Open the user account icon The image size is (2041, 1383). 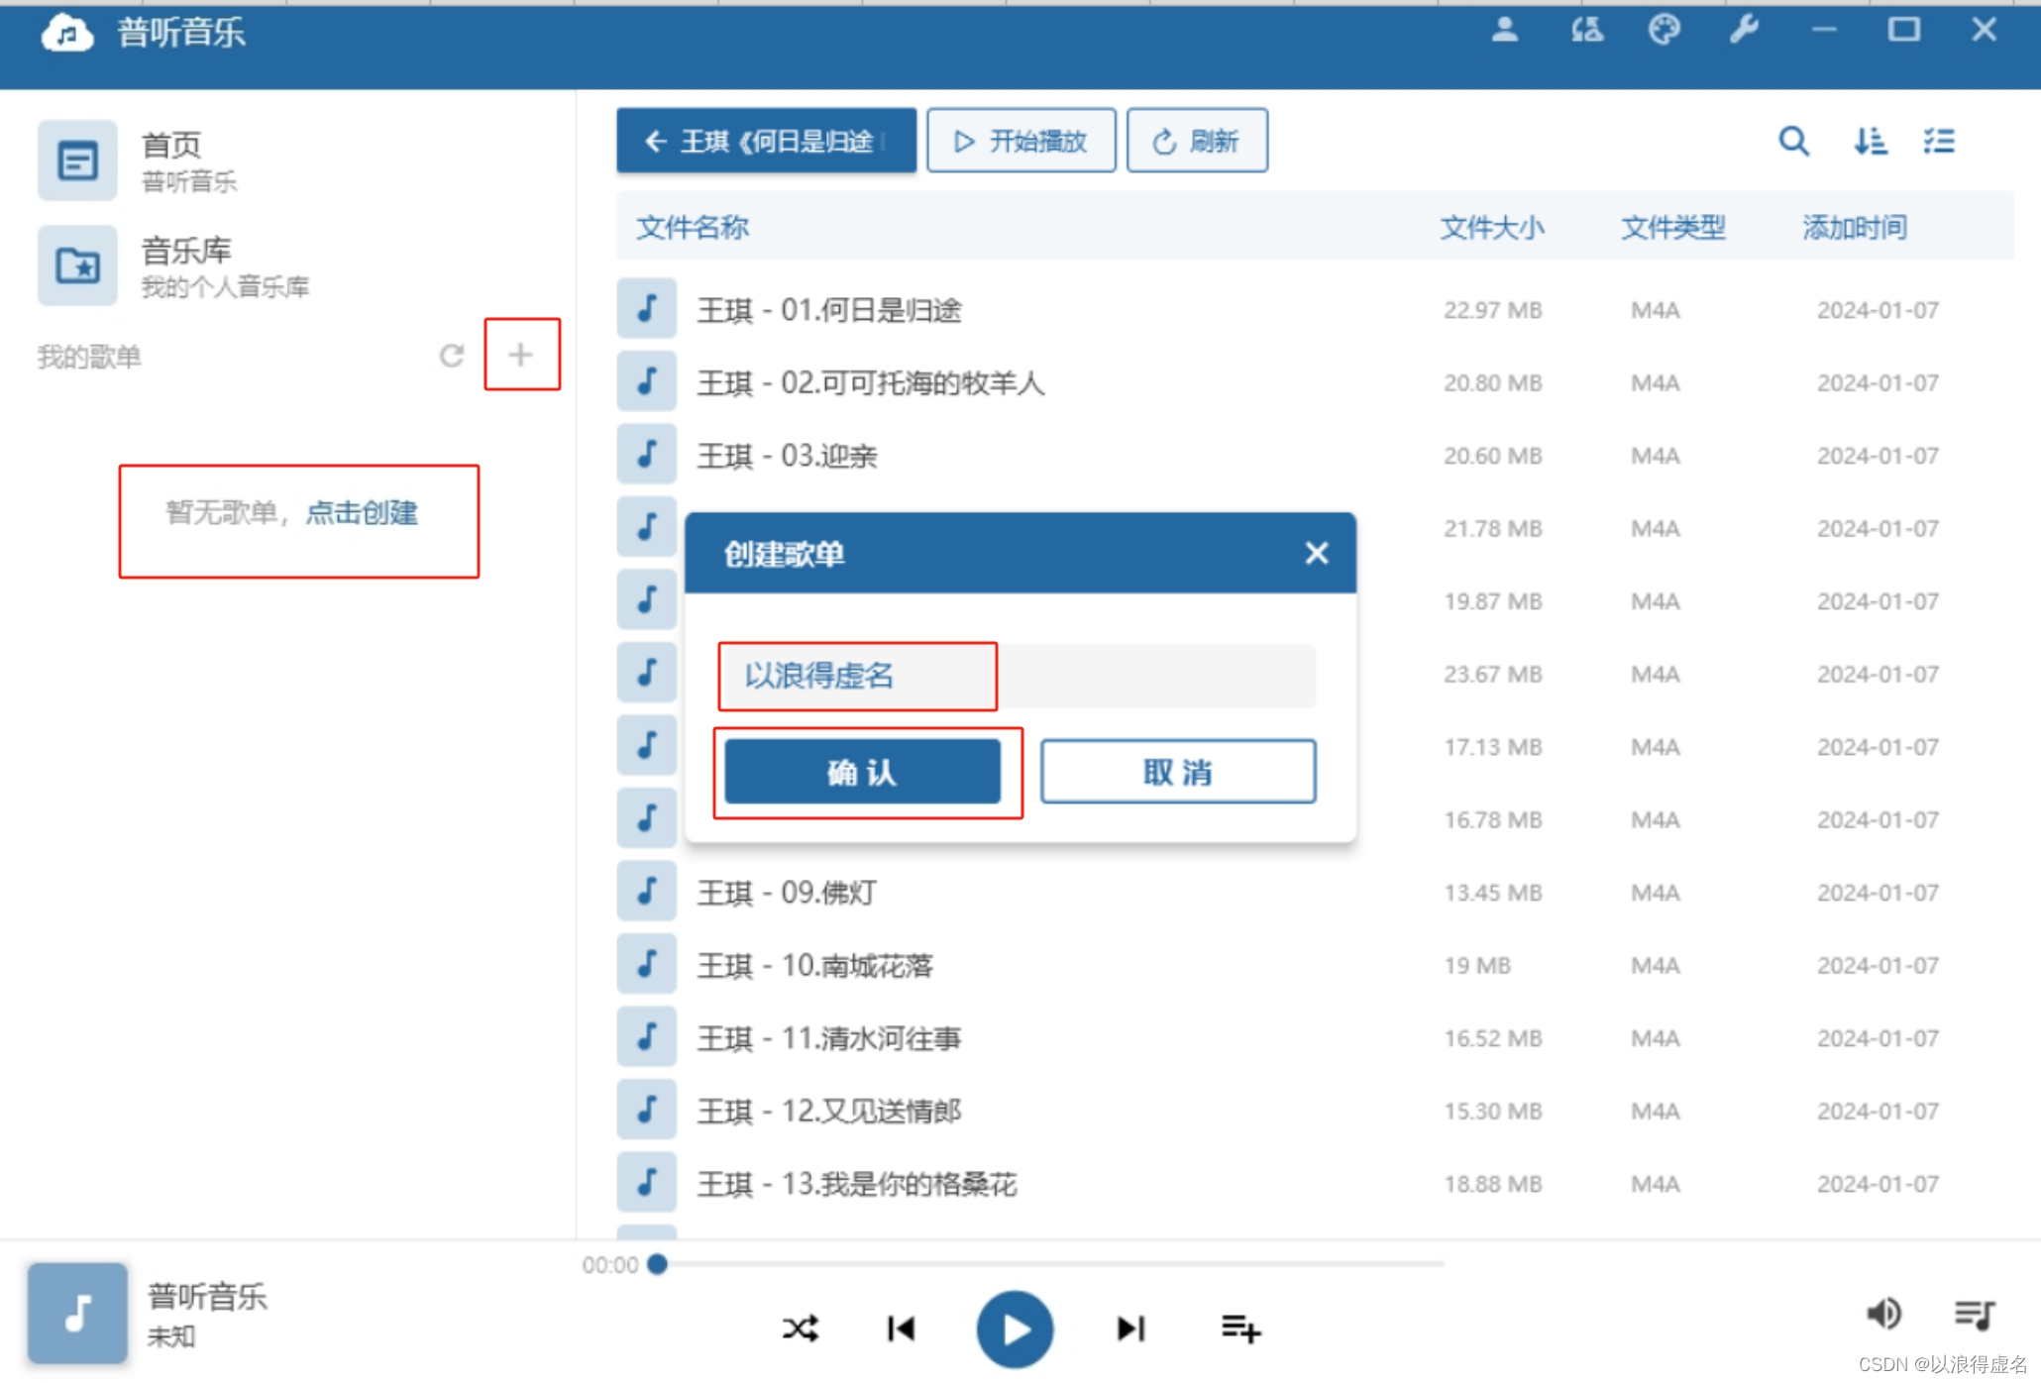[1504, 30]
